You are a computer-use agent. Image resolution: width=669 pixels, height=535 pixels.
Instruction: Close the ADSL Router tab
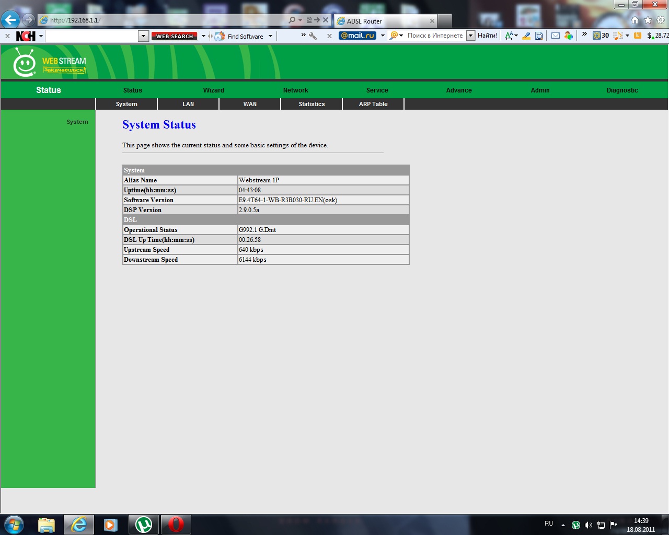tap(432, 21)
